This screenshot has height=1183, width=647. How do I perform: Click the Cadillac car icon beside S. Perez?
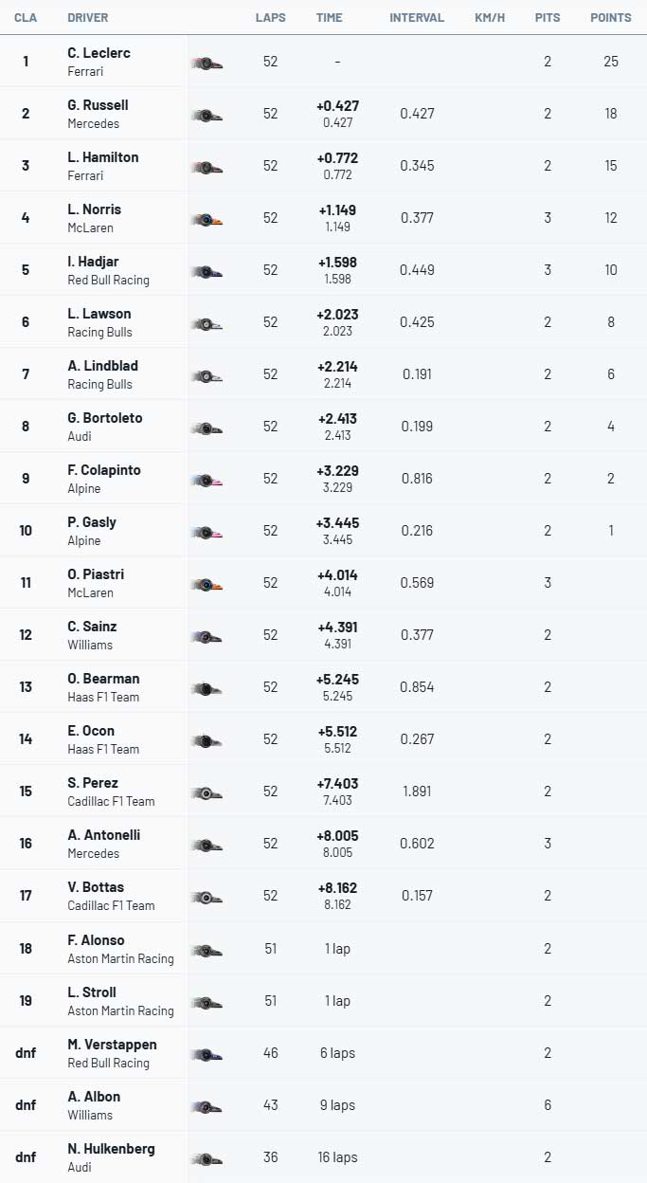pyautogui.click(x=207, y=792)
